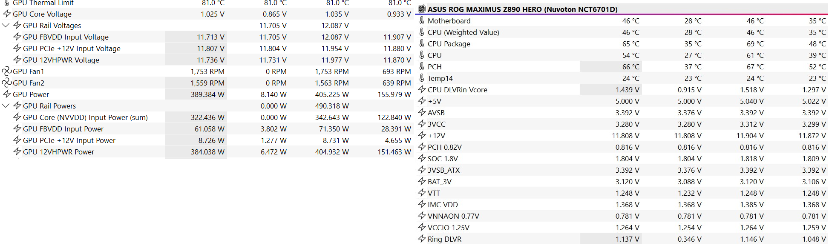
Task: Click the 11.713 V FBVDD voltage value
Action: click(x=210, y=37)
